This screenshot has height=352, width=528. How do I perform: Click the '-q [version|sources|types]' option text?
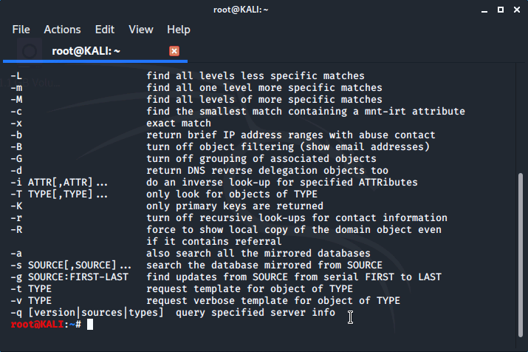87,313
